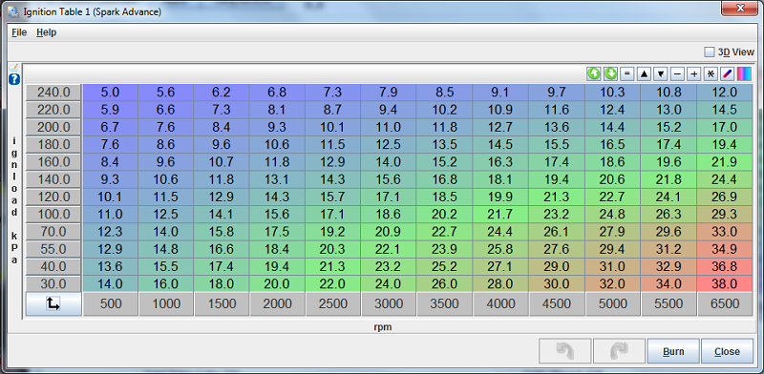Screen dimensions: 764x374
Task: Enable the 3D View checkbox
Action: 710,52
